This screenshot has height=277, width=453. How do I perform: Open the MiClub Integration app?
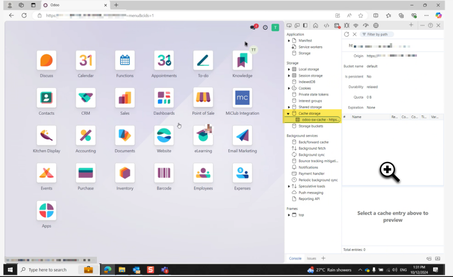tap(242, 98)
